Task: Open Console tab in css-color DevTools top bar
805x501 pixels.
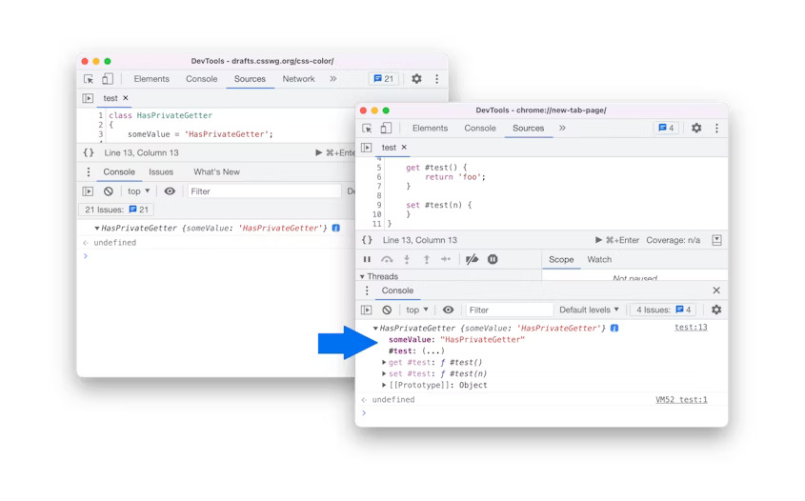Action: coord(201,79)
